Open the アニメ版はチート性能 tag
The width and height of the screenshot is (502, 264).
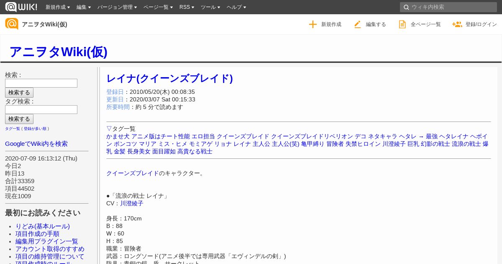(x=161, y=136)
